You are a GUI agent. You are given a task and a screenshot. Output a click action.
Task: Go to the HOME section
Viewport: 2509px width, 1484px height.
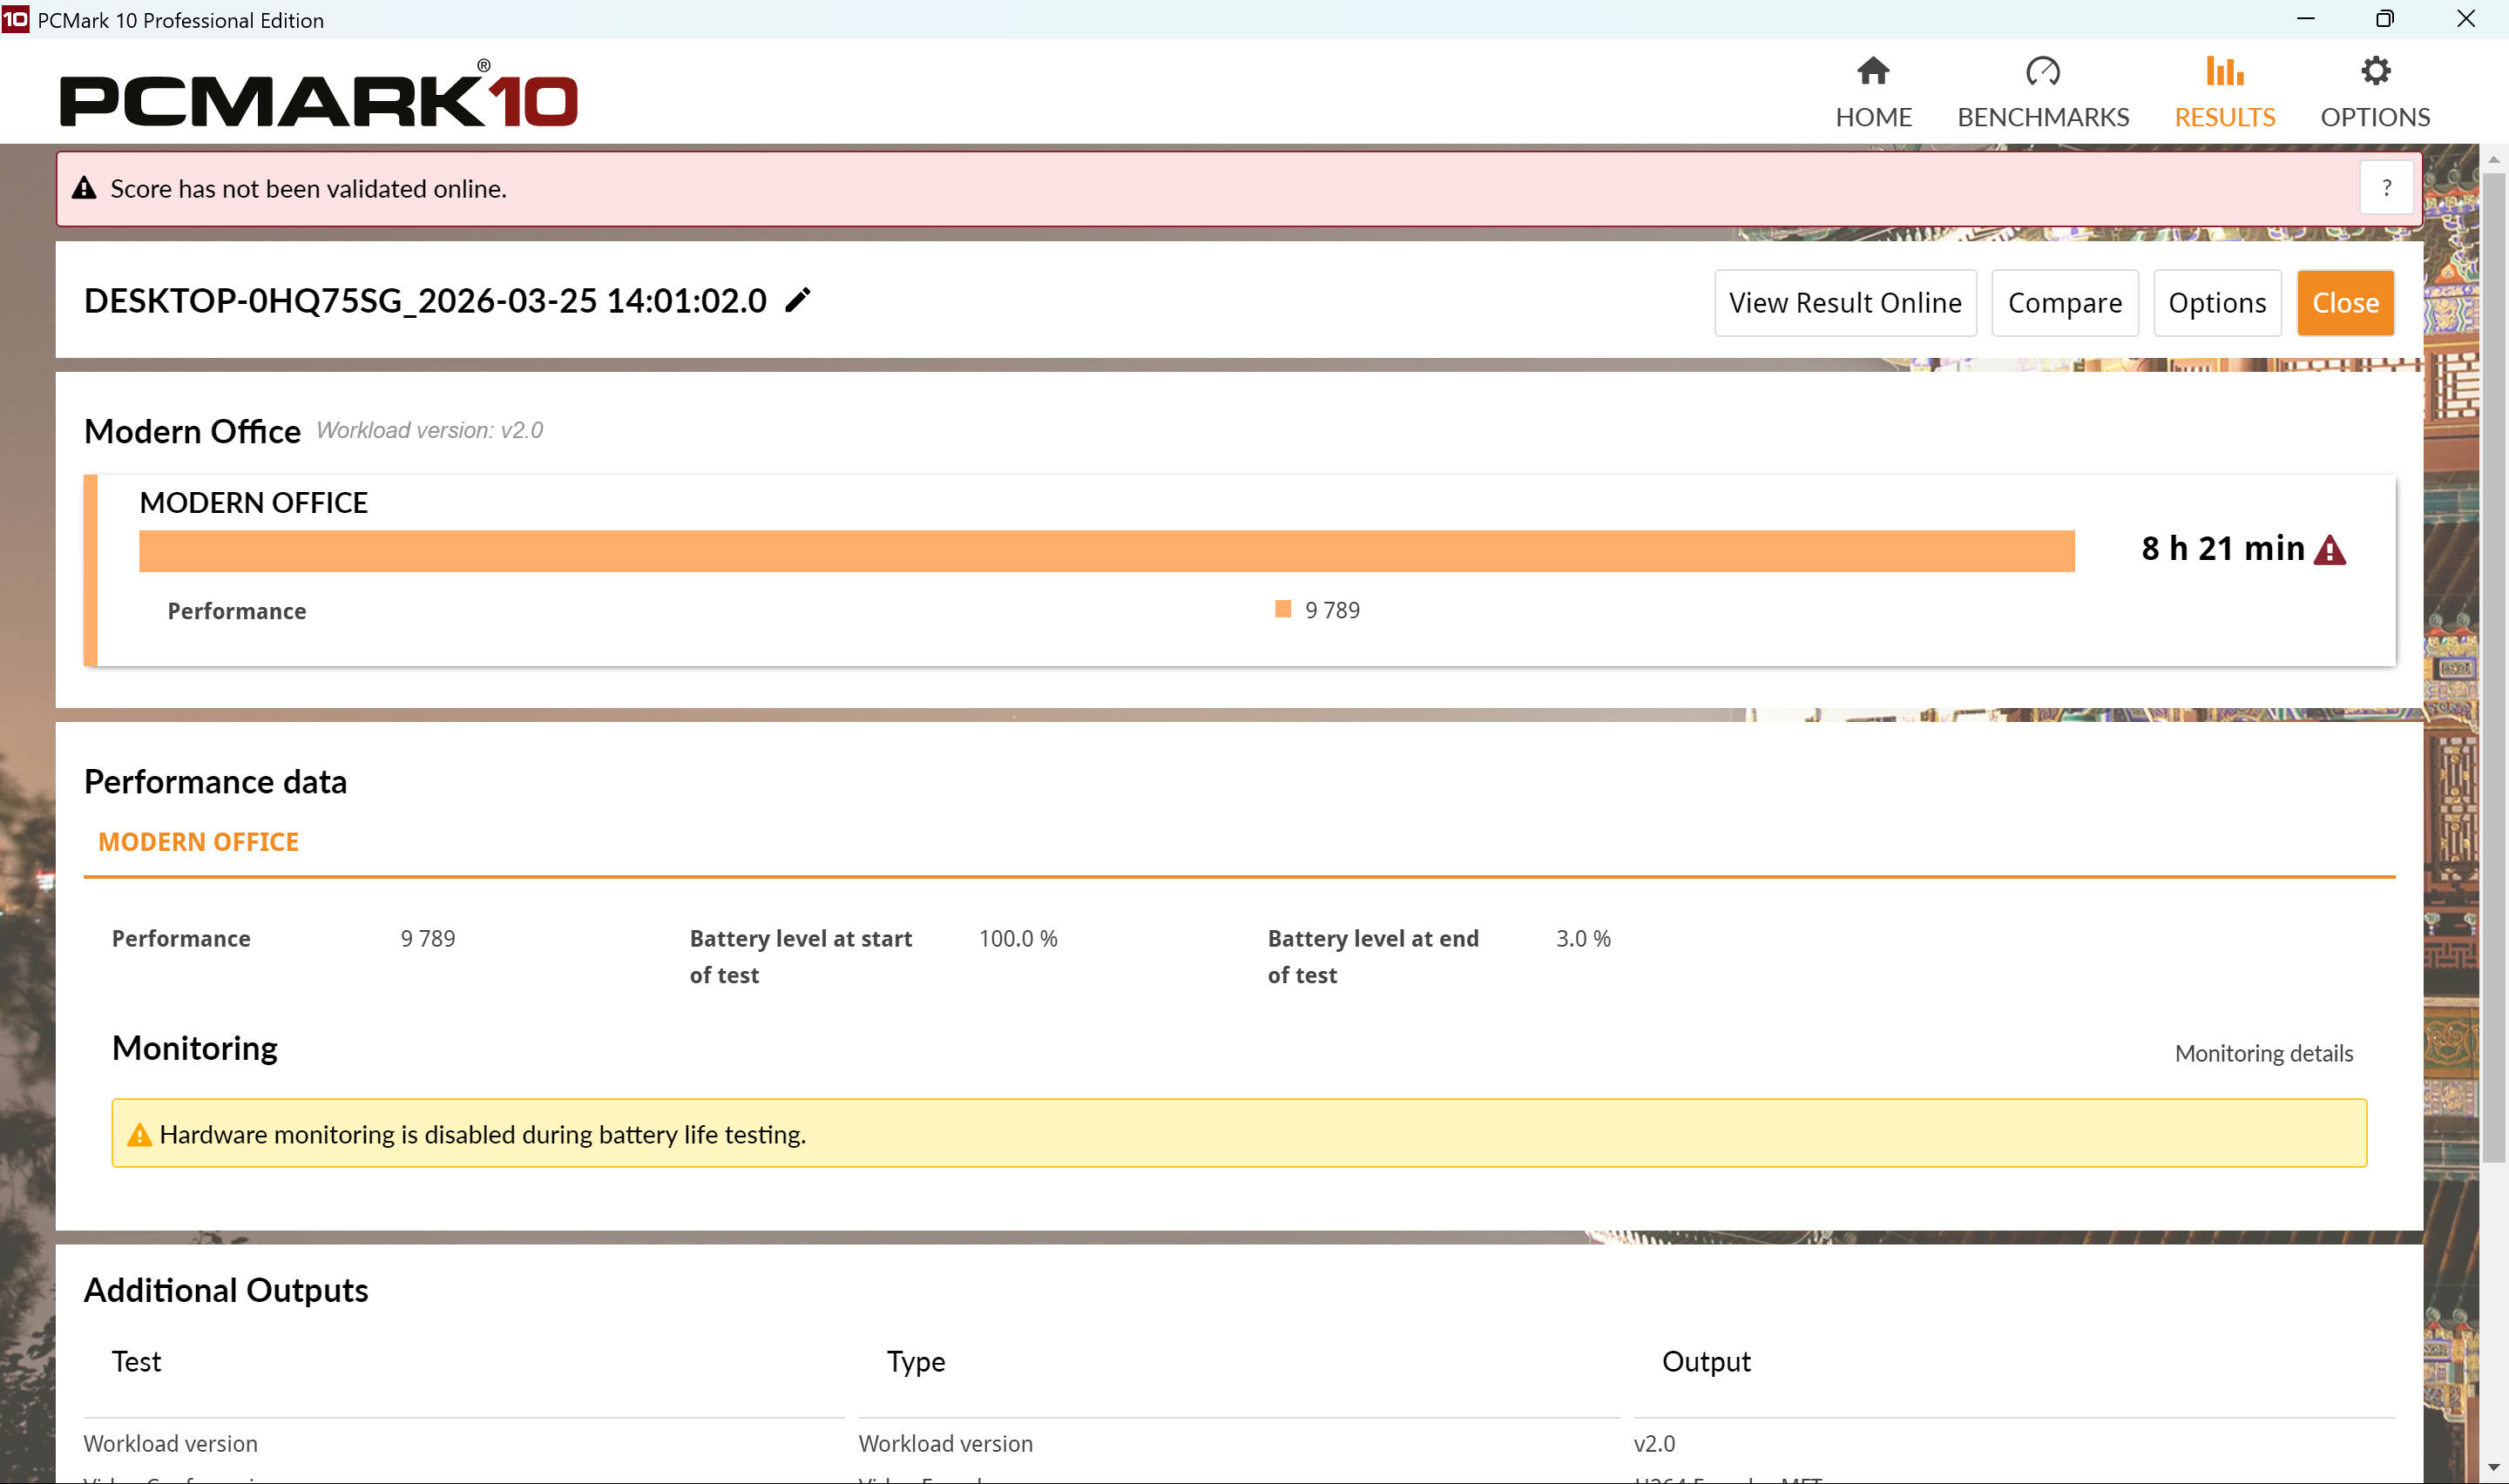point(1873,93)
